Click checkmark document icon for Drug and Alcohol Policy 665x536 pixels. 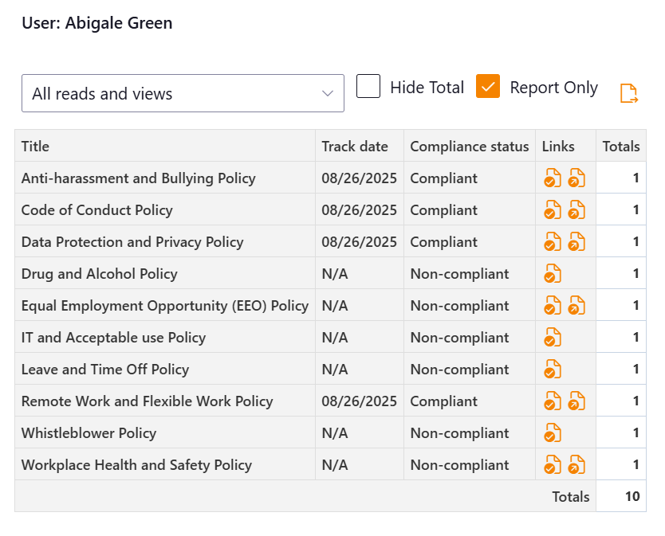point(553,273)
